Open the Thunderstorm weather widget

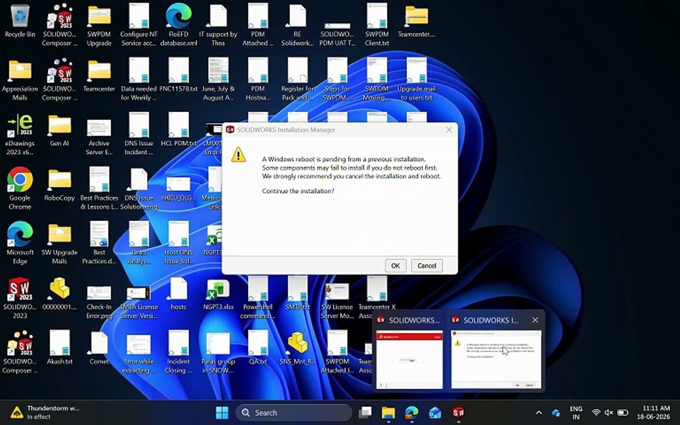point(45,413)
